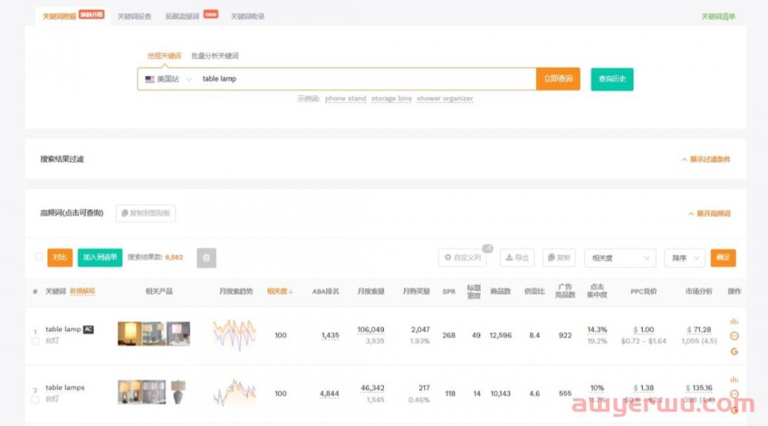Switch to 批量分析关键词 tab
768x426 pixels.
coord(215,56)
